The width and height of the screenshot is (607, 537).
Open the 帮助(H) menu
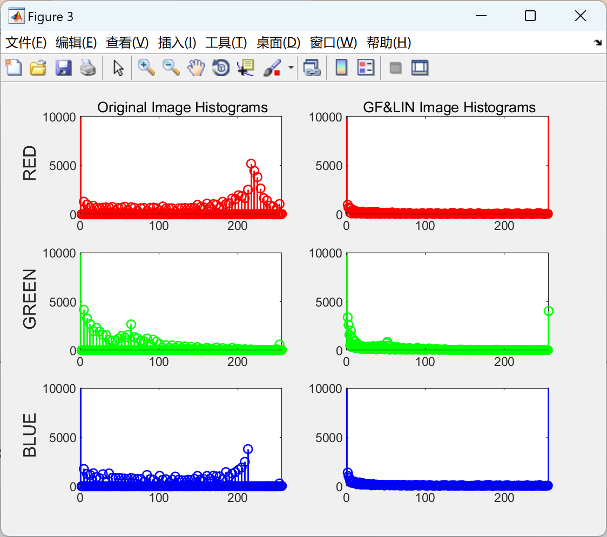point(389,43)
